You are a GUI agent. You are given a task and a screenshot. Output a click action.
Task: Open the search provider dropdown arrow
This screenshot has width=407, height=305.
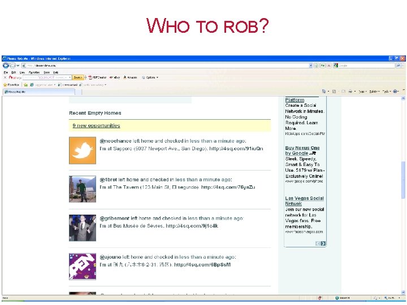click(403, 66)
